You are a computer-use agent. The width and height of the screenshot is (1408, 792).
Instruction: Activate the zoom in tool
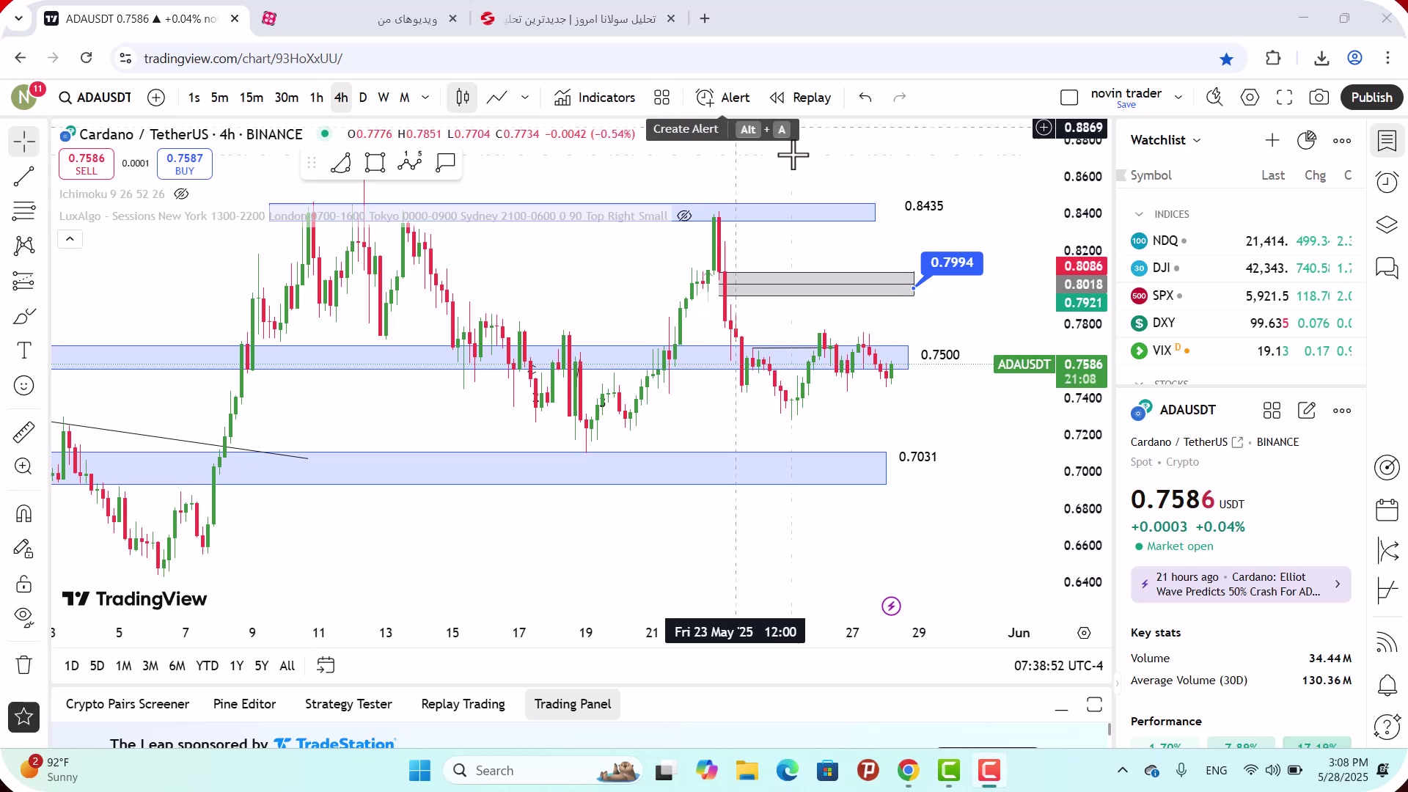23,466
